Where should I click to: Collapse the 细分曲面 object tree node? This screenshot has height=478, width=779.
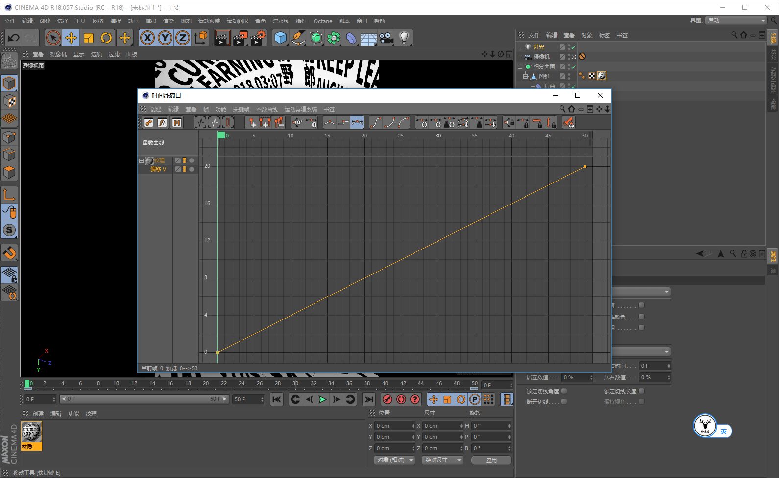click(521, 67)
